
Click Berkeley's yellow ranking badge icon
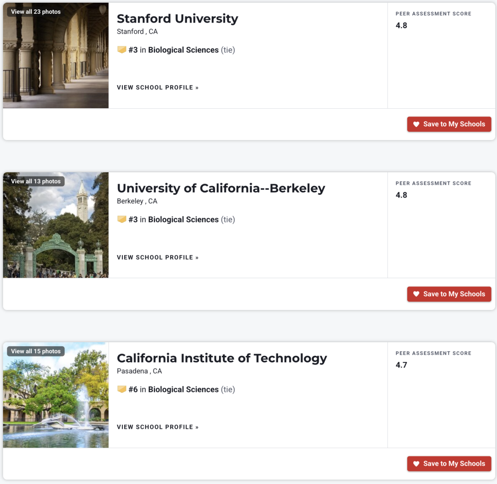(x=121, y=220)
